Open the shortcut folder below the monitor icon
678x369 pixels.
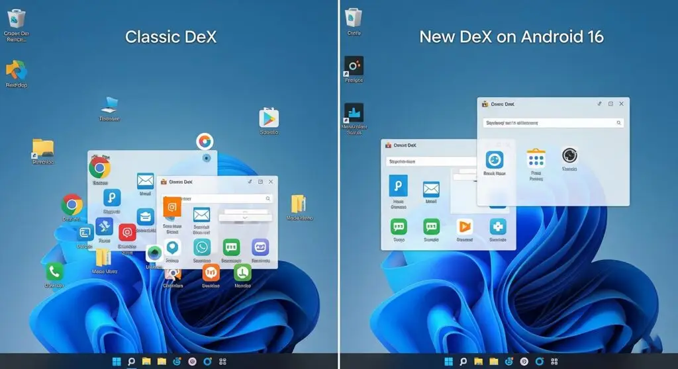(43, 148)
